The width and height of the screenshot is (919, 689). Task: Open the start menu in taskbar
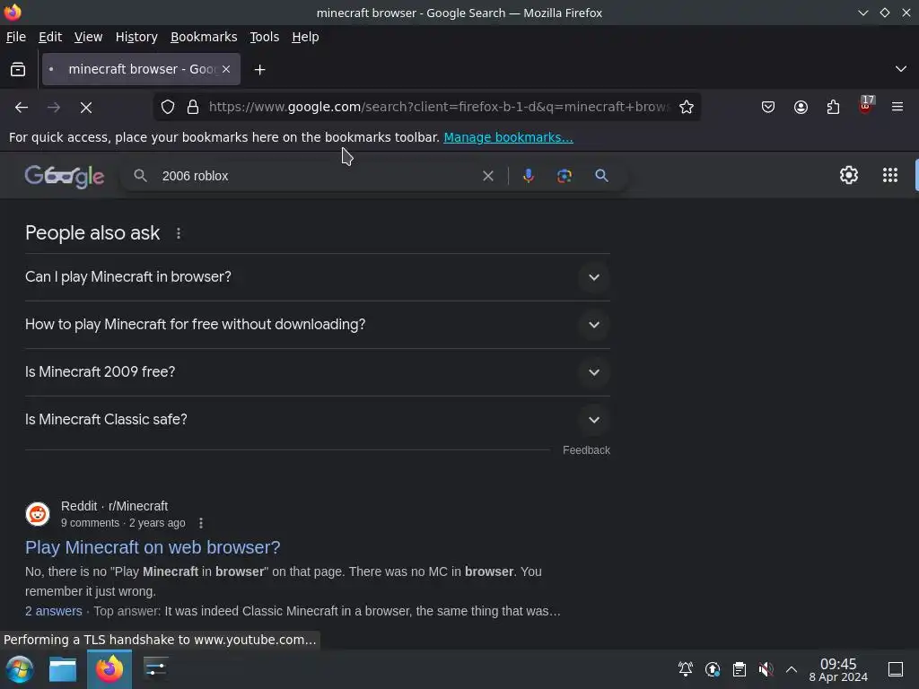coord(20,669)
